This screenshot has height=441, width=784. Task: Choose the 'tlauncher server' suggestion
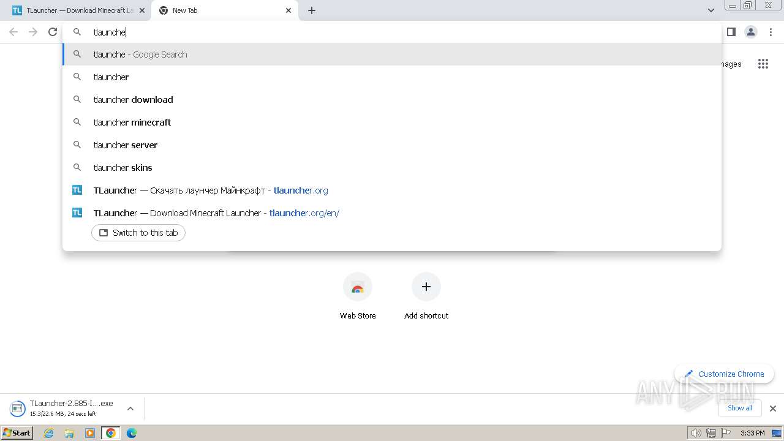(x=392, y=145)
